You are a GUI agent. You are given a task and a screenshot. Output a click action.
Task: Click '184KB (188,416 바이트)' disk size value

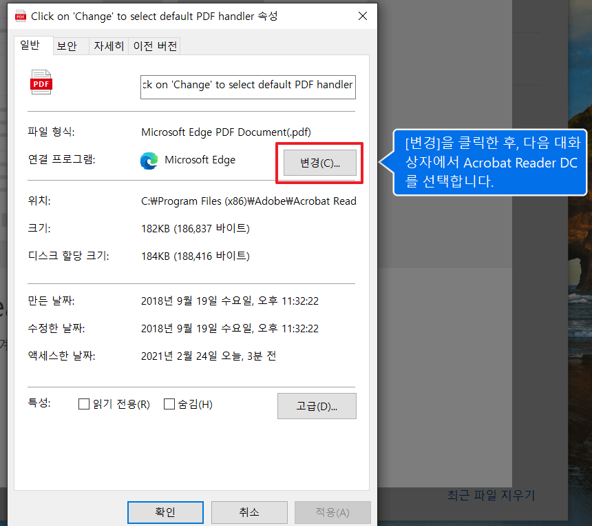(x=195, y=256)
